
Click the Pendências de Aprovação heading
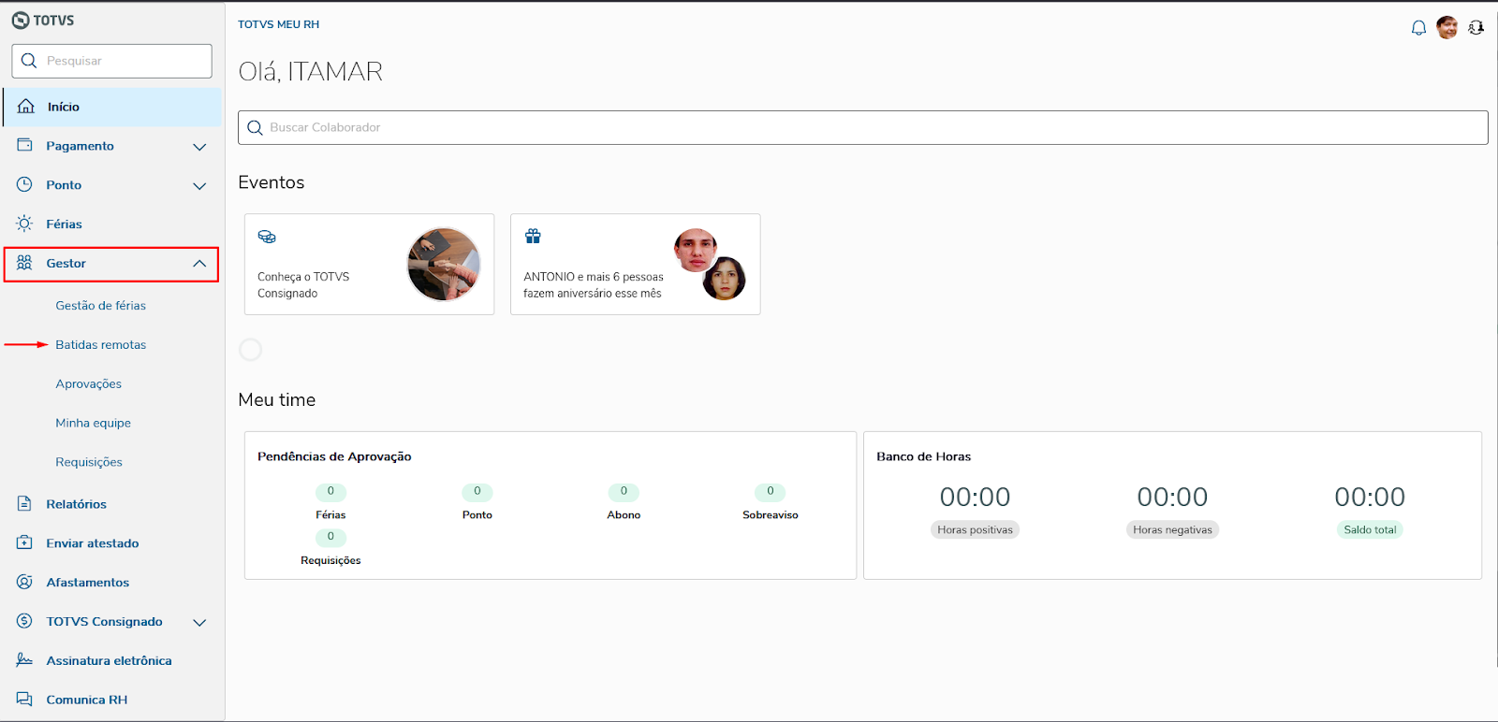click(334, 456)
